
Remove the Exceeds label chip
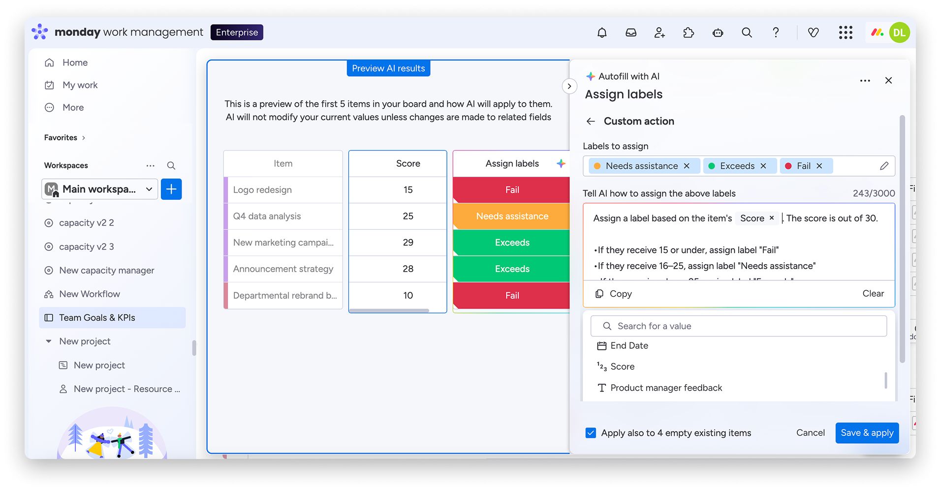763,166
